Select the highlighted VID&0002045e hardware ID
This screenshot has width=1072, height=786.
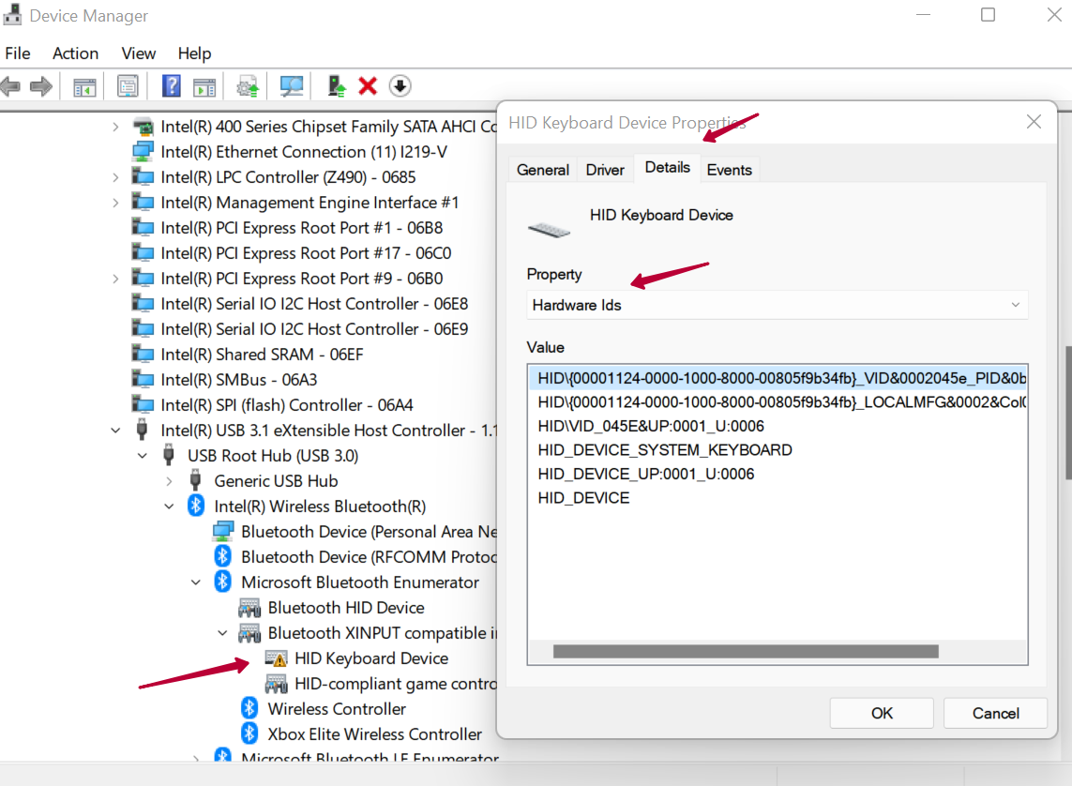778,378
